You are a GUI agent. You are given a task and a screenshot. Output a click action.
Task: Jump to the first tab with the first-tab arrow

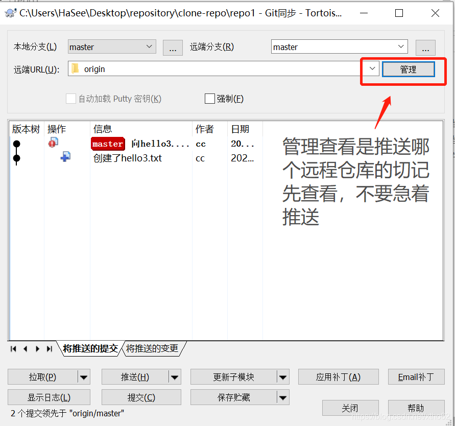point(13,349)
